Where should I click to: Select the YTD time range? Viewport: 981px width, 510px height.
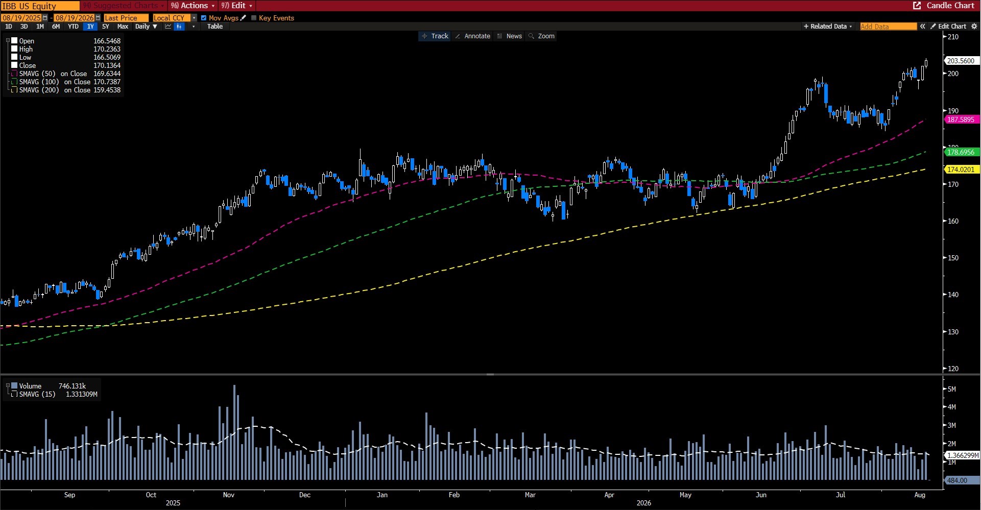[74, 27]
